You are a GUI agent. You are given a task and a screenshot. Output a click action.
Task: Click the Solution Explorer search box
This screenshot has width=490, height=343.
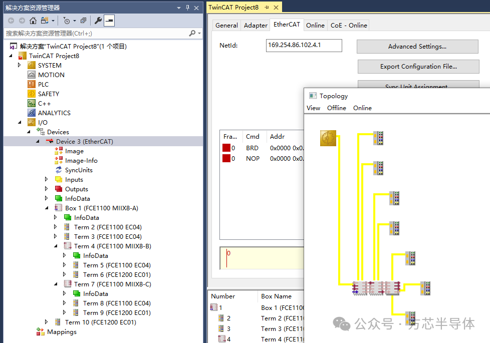pos(97,34)
